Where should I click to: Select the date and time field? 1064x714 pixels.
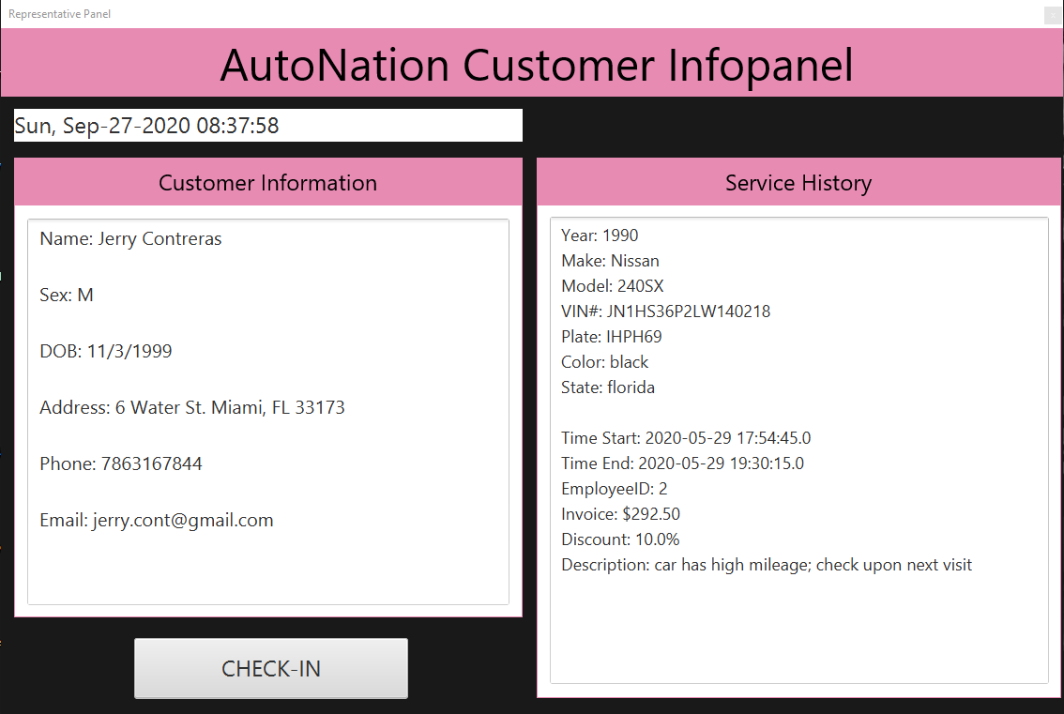(x=268, y=126)
